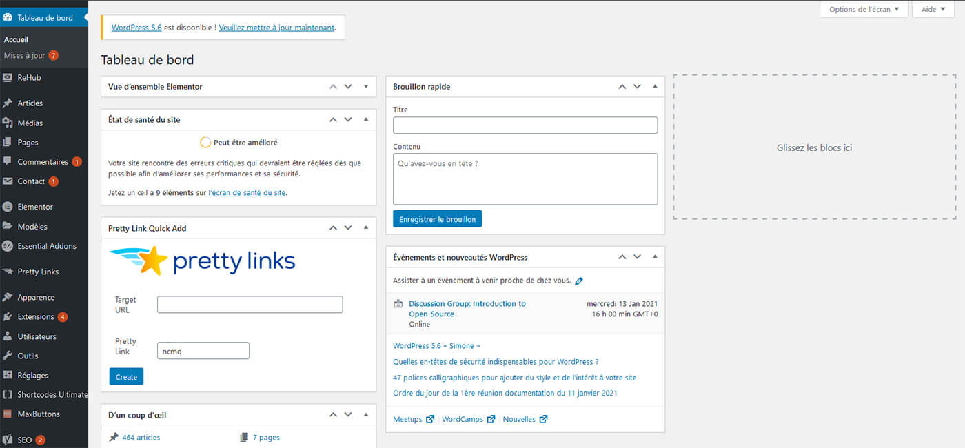Click the Modèles folder icon
This screenshot has width=965, height=448.
pos(8,227)
